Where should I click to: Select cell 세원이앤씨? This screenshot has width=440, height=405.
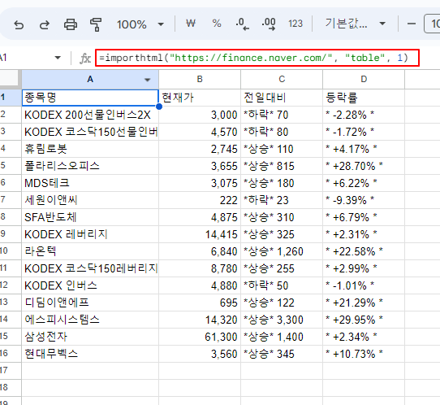pyautogui.click(x=90, y=200)
